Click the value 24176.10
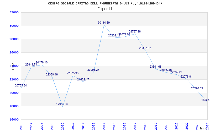This screenshot has width=210, height=131. [41, 62]
